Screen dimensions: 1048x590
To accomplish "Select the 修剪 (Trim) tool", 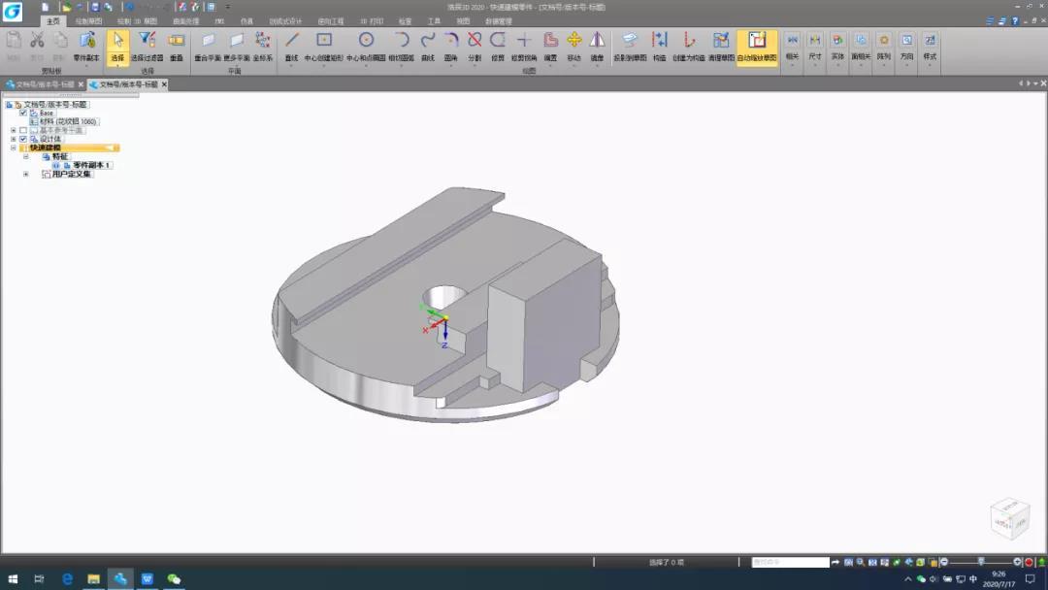I will point(498,47).
